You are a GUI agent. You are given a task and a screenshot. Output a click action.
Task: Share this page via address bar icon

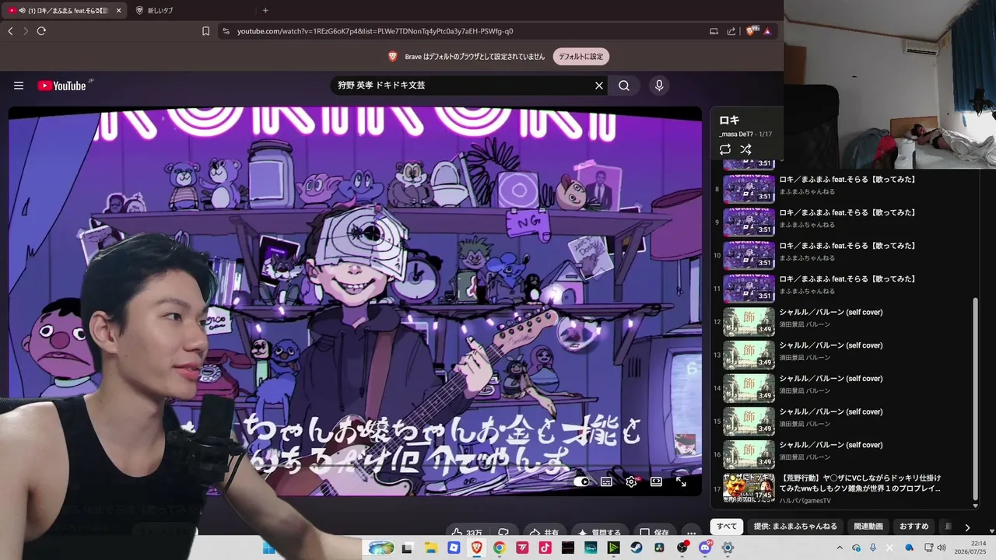click(x=731, y=31)
